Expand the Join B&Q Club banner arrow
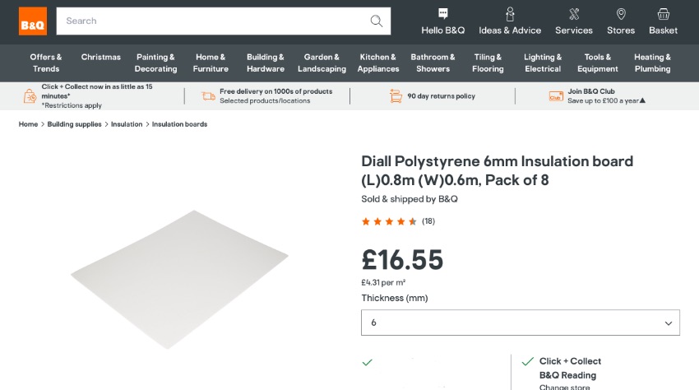699x390 pixels. tap(642, 101)
